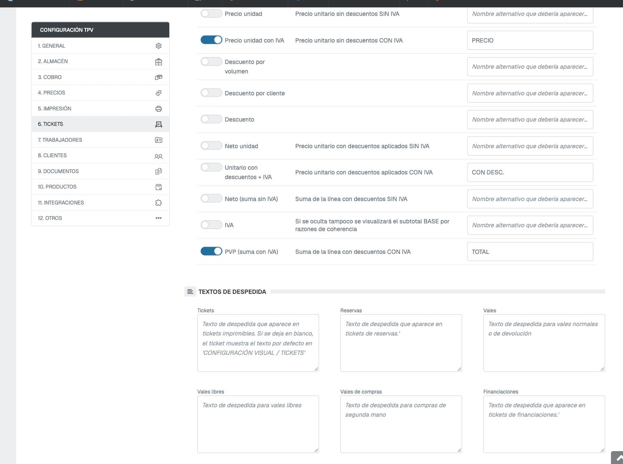Image resolution: width=623 pixels, height=464 pixels.
Task: Click the ID card icon beside 7. TRABAJADORES
Action: coord(159,140)
